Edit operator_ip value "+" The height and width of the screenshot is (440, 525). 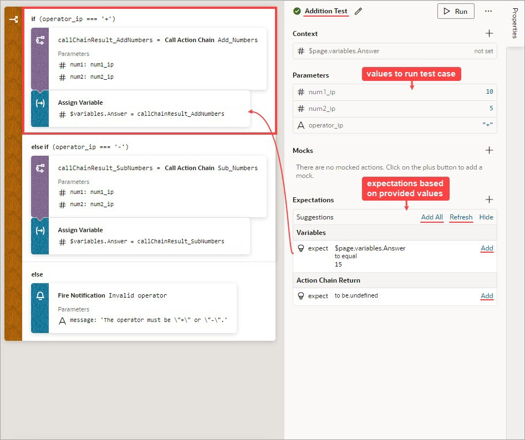tap(487, 125)
